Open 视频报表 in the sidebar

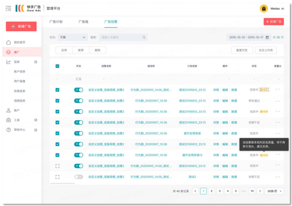19,101
